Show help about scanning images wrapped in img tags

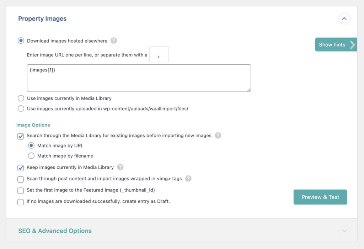tap(188, 179)
